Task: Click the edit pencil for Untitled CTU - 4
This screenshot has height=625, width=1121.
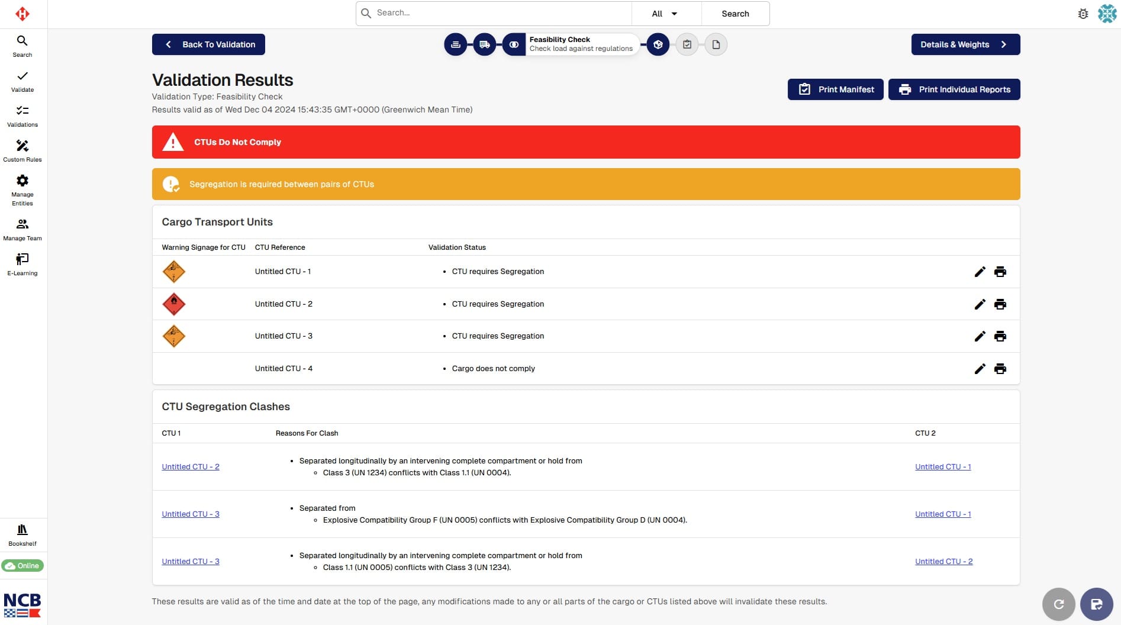Action: pos(980,369)
